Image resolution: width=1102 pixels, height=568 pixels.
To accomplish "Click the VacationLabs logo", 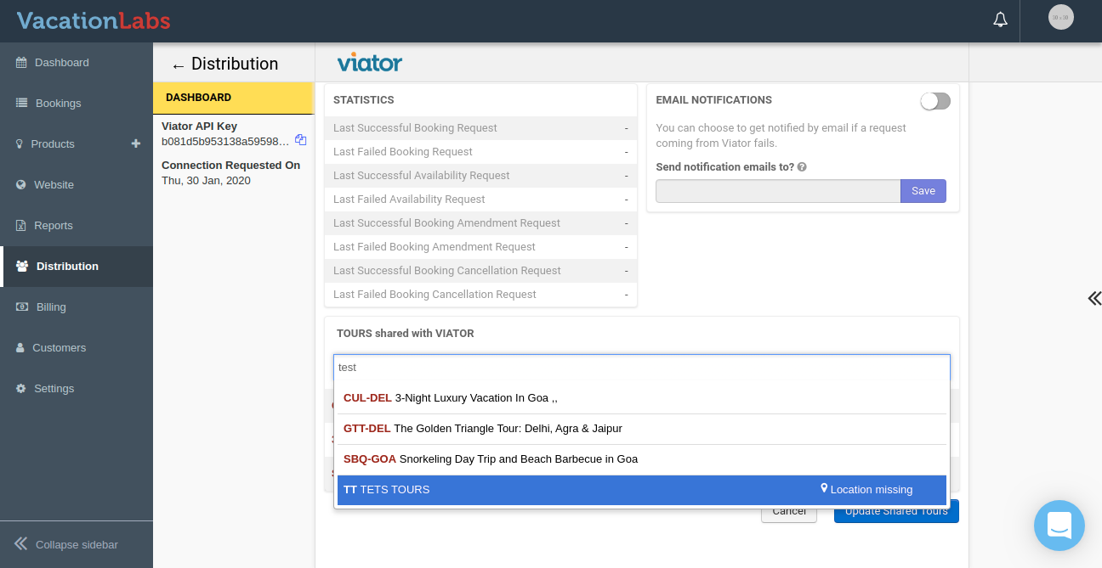I will tap(94, 20).
